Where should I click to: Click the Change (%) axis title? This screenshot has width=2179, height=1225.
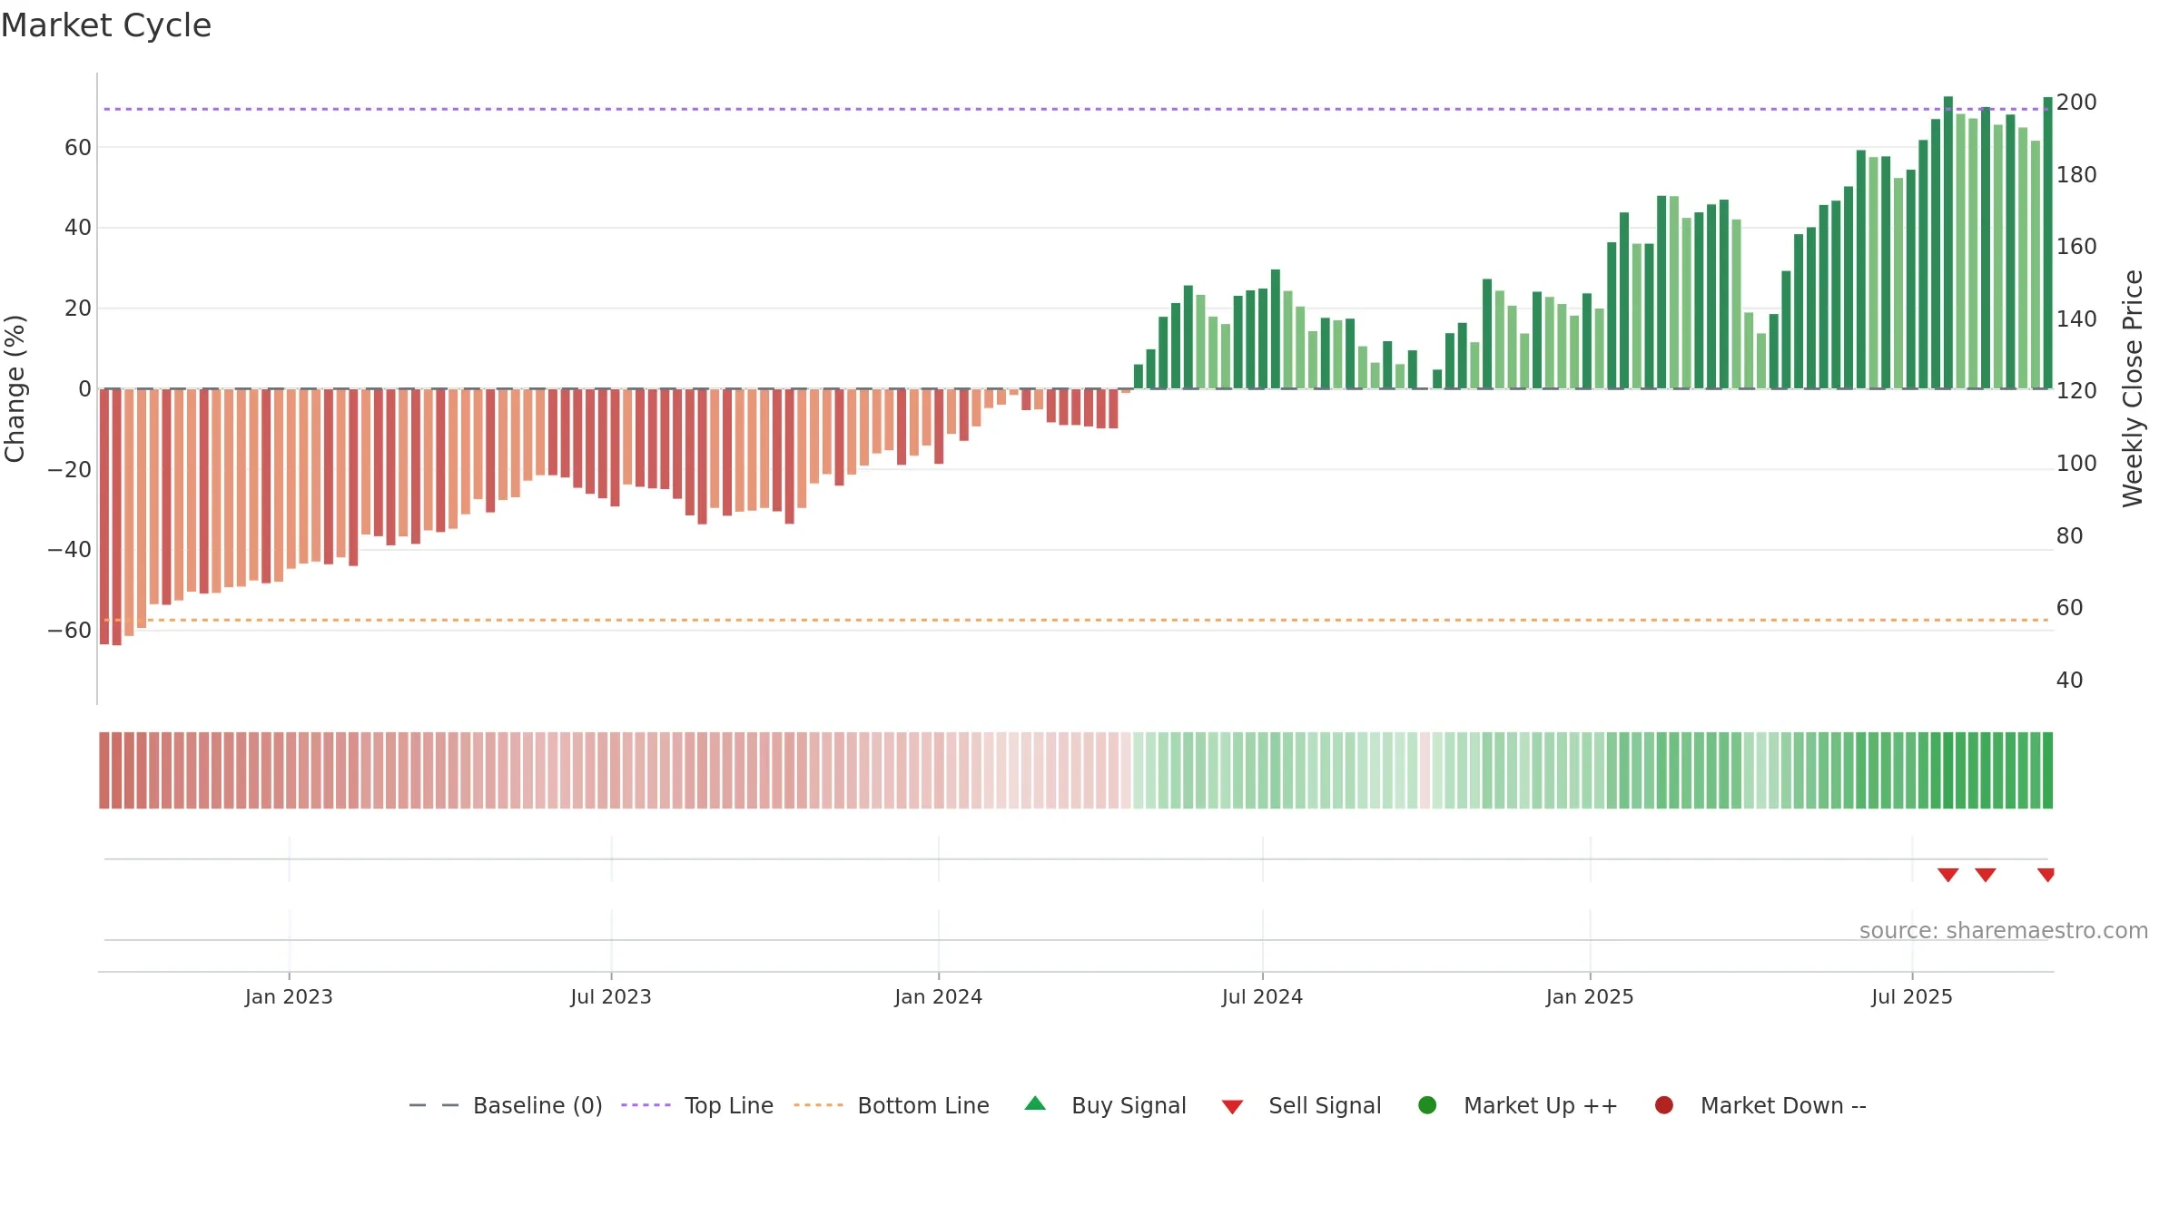(x=15, y=388)
